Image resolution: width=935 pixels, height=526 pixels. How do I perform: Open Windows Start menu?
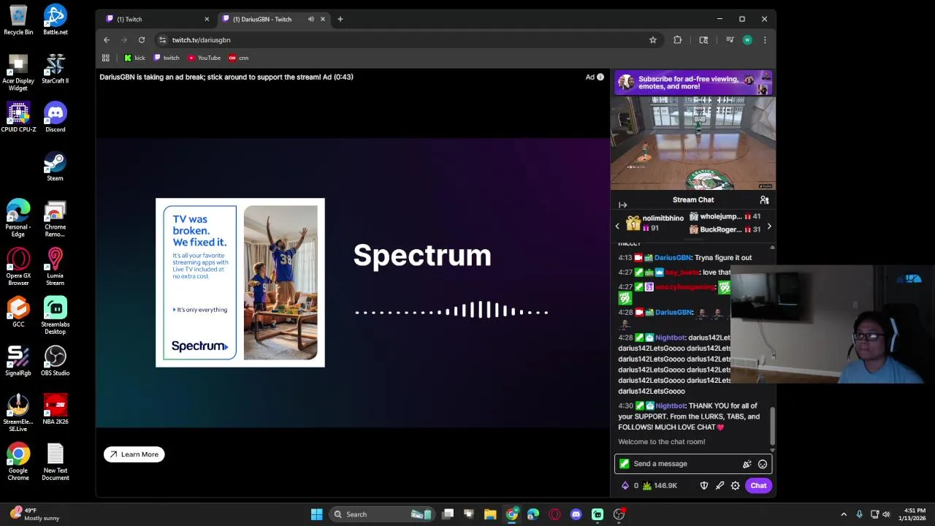(317, 514)
